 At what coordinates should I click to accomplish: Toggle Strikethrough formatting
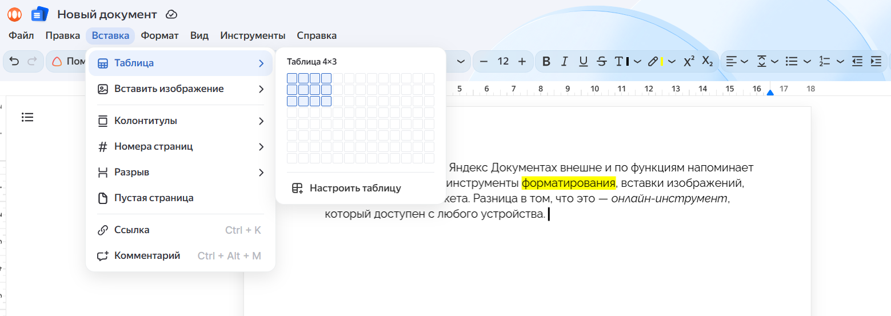[x=601, y=62]
